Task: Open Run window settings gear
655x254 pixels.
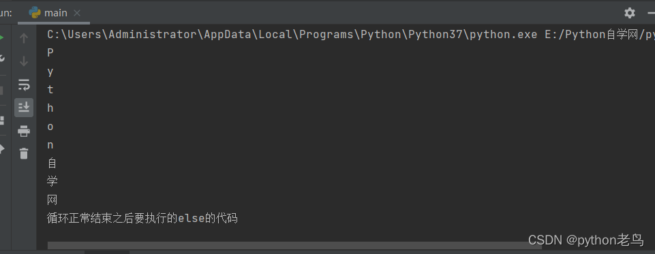Action: click(x=630, y=13)
